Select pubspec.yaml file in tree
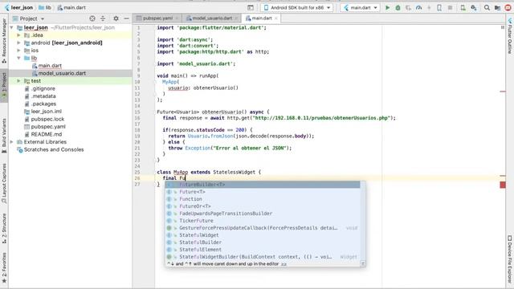Screen dimensions: 514x289 point(48,127)
